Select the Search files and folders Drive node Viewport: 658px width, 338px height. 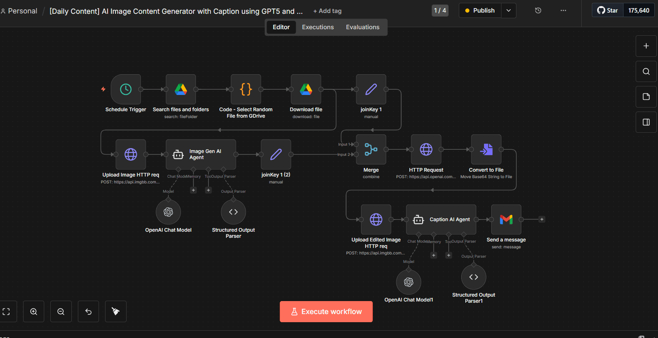click(x=181, y=89)
